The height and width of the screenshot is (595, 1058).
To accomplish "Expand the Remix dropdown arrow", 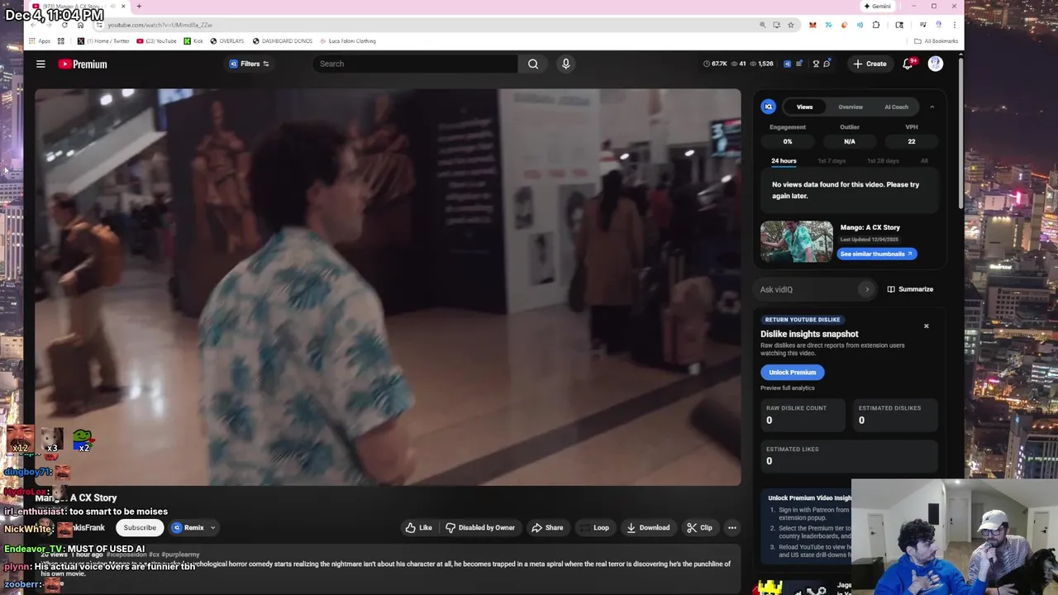I will click(212, 527).
